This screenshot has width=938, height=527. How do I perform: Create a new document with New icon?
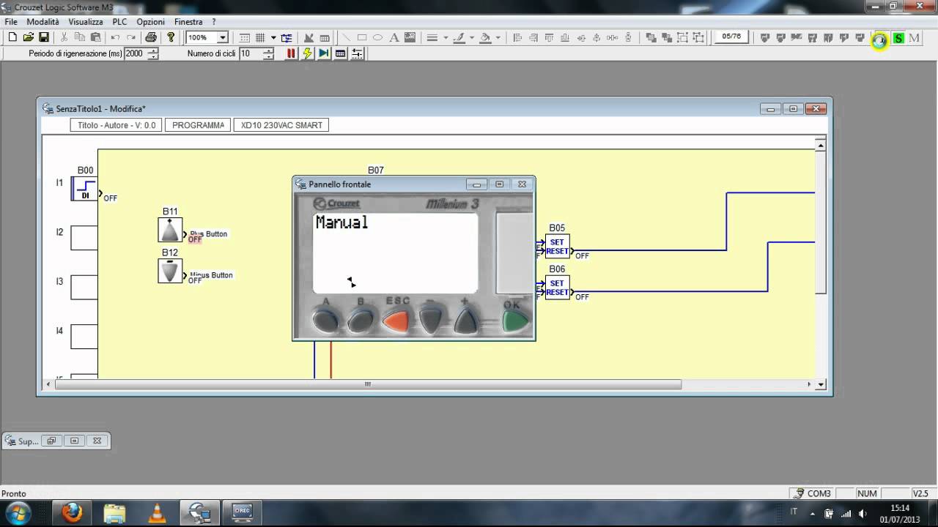[12, 37]
